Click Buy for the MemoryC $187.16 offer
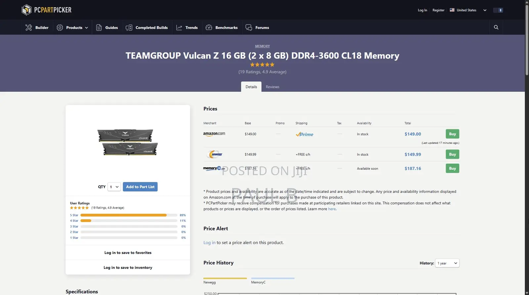Image resolution: width=529 pixels, height=295 pixels. pyautogui.click(x=452, y=168)
